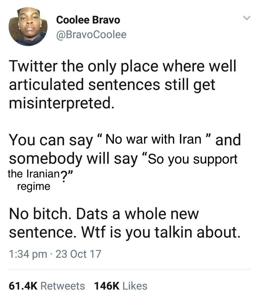The width and height of the screenshot is (259, 297).
Task: Visit the @BravoCoolee handle
Action: tap(91, 34)
